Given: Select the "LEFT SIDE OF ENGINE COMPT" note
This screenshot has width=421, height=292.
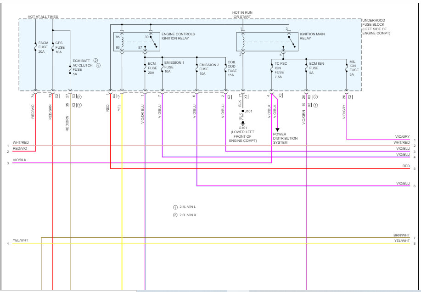Looking at the screenshot, I should (x=376, y=31).
